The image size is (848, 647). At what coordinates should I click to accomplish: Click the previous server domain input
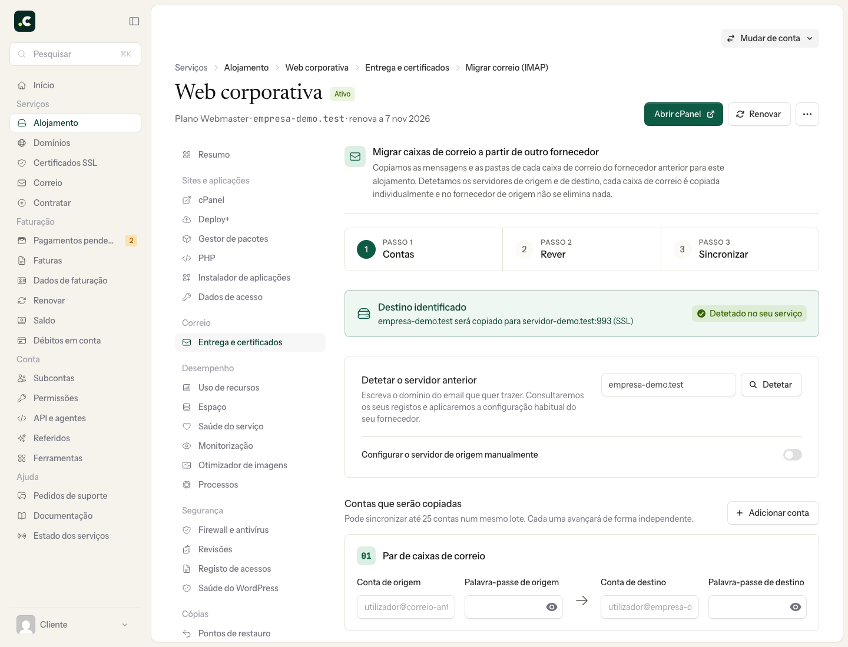(668, 385)
